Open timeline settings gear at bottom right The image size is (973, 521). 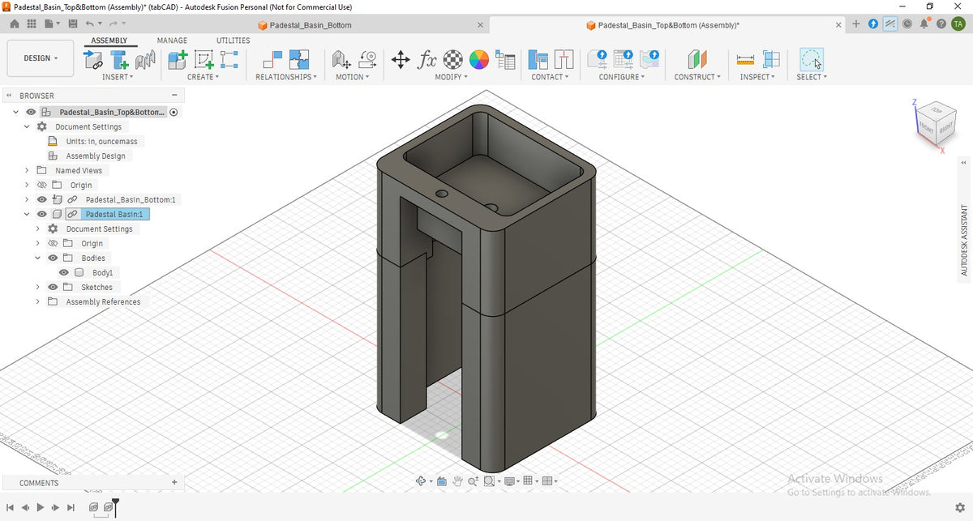pos(960,506)
